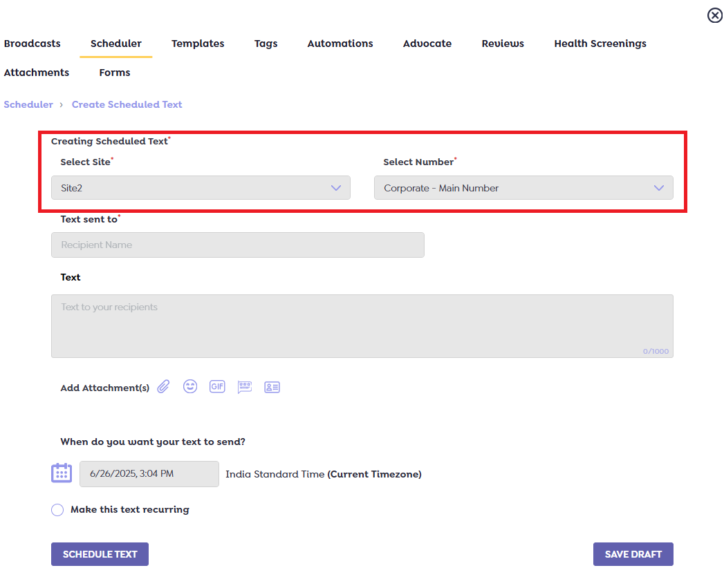Open the calendar date picker icon
This screenshot has width=724, height=568.
pyautogui.click(x=62, y=473)
